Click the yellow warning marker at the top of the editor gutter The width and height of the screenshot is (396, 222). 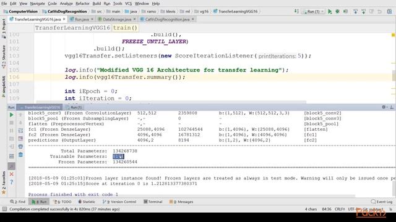coord(394,35)
